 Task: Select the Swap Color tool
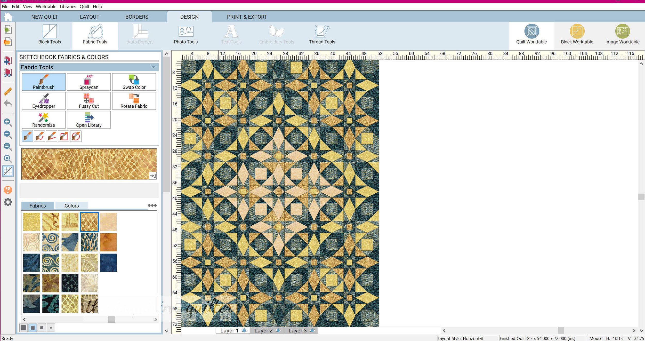[134, 82]
